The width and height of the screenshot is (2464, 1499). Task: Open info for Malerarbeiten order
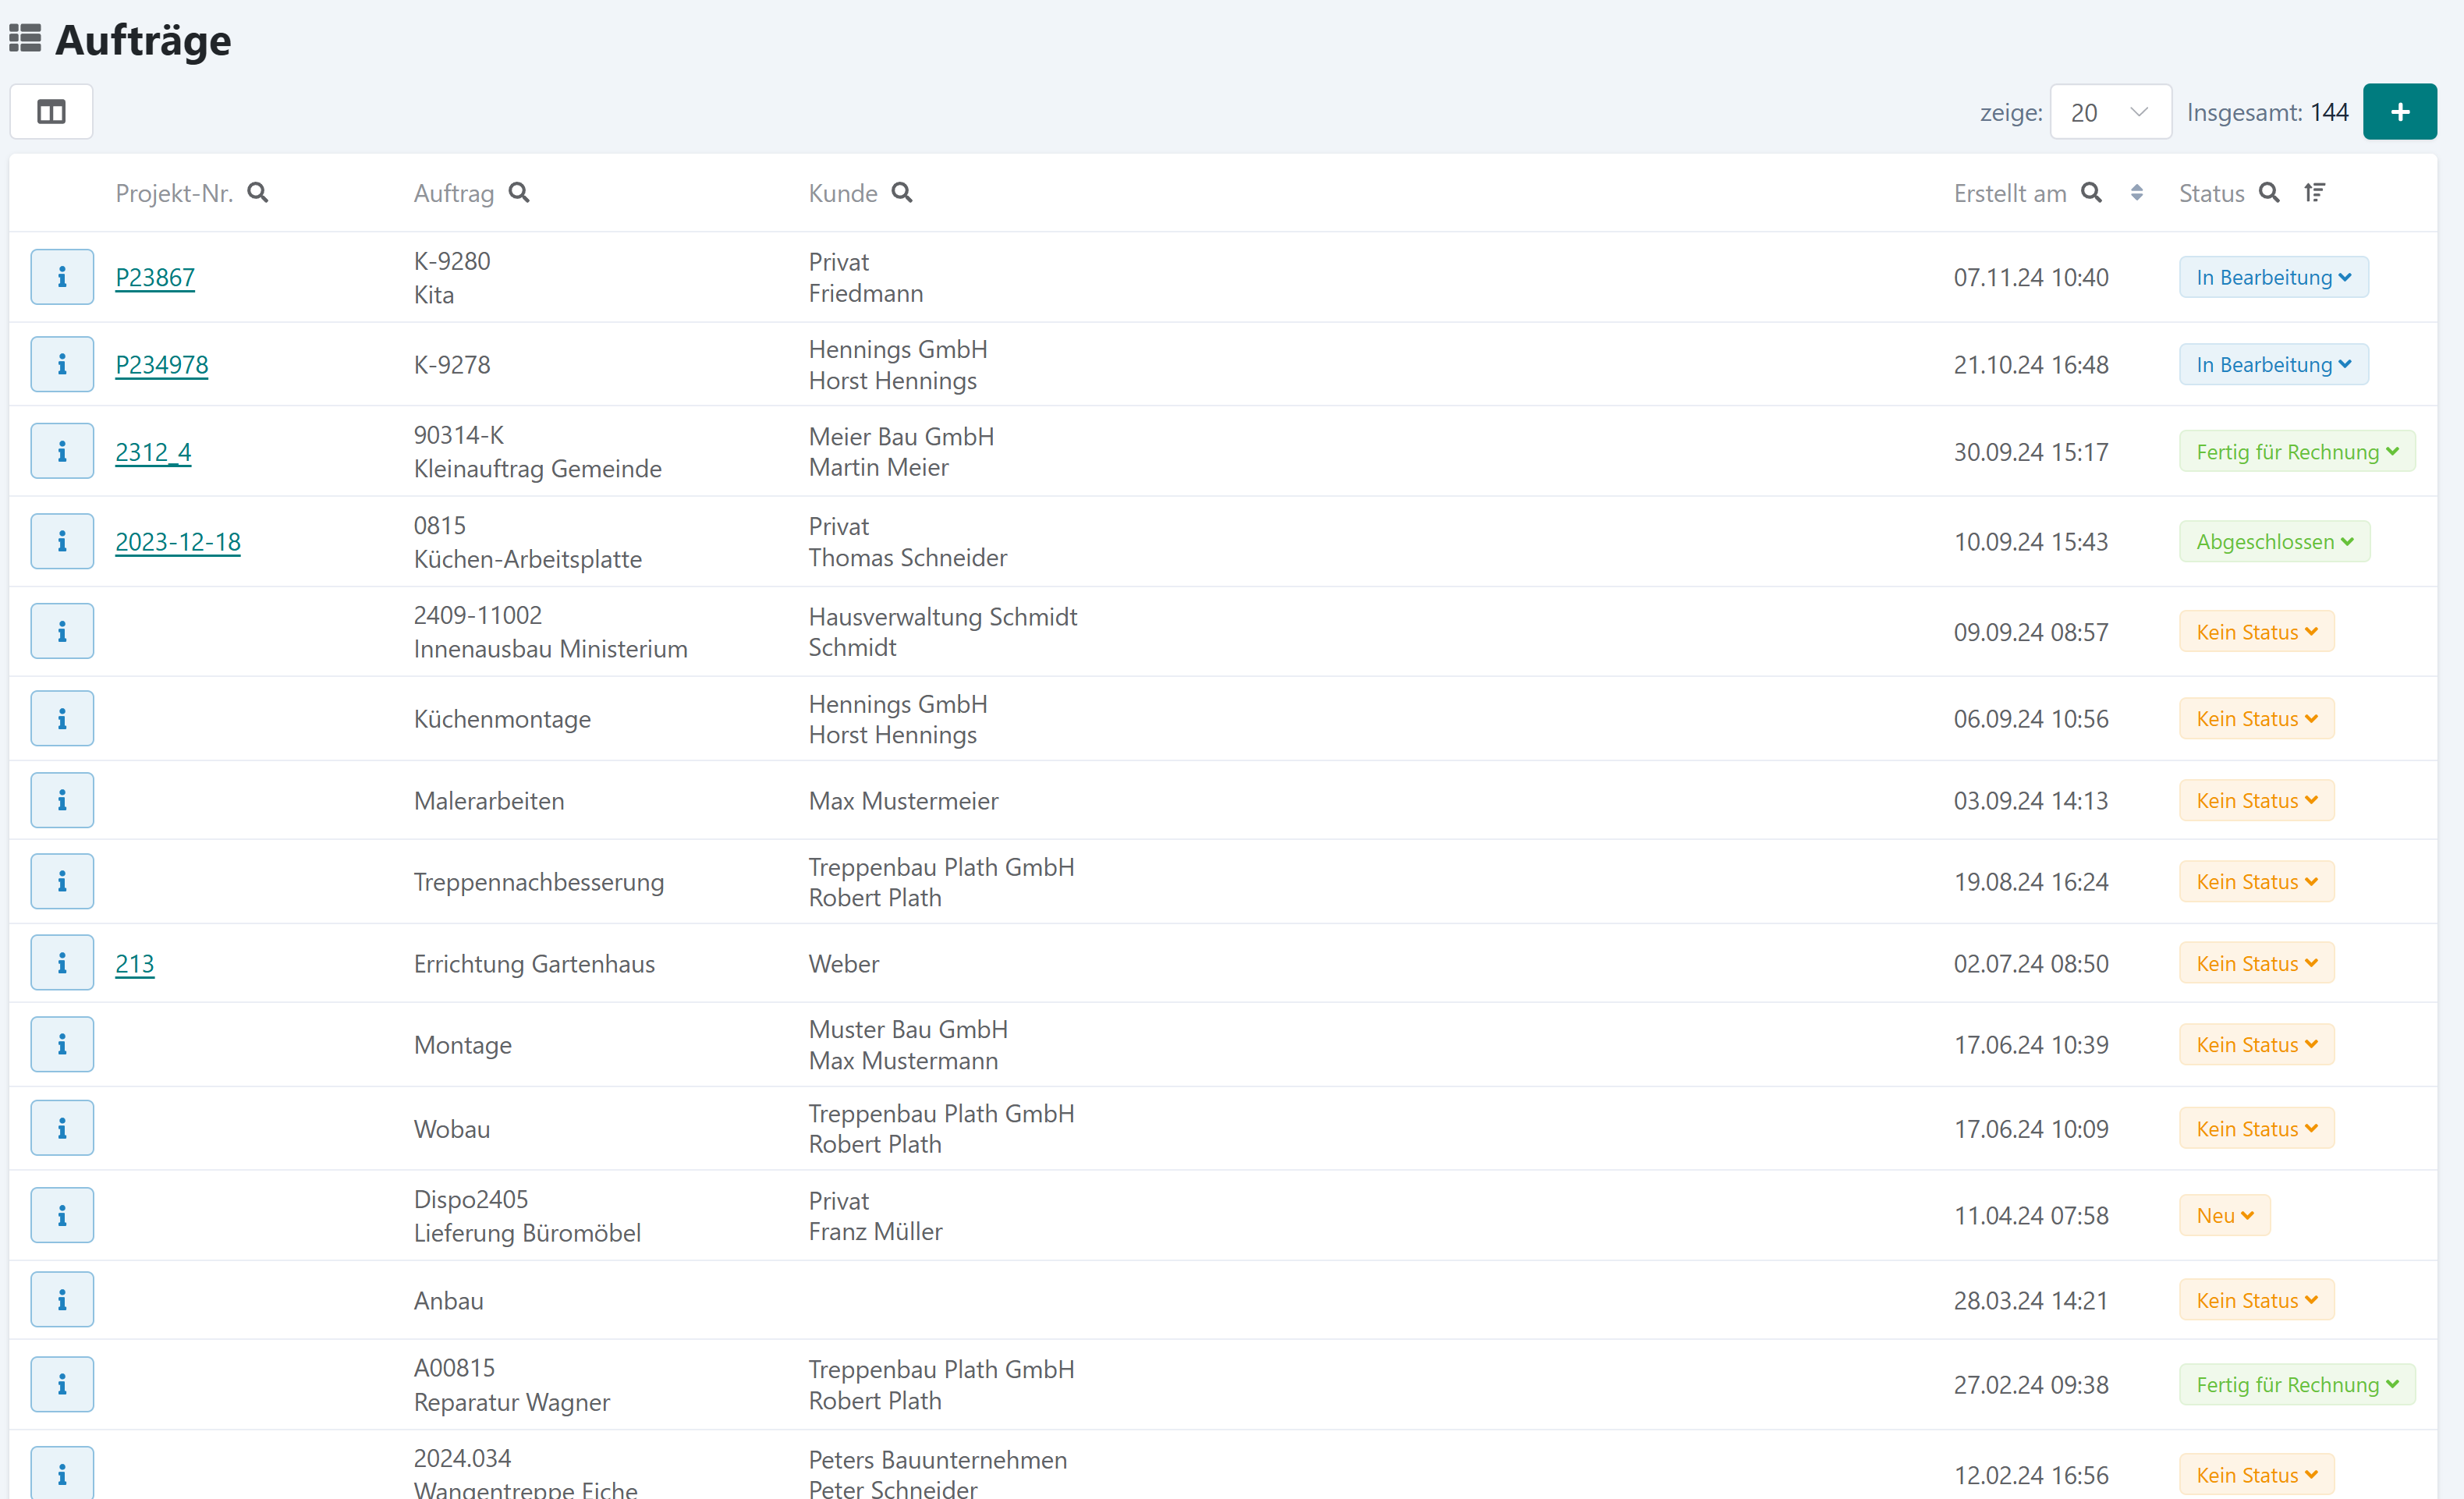pos(62,800)
